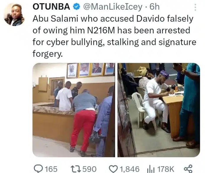The image size is (205, 173).
Task: Click the 178K views count
Action: 166,168
